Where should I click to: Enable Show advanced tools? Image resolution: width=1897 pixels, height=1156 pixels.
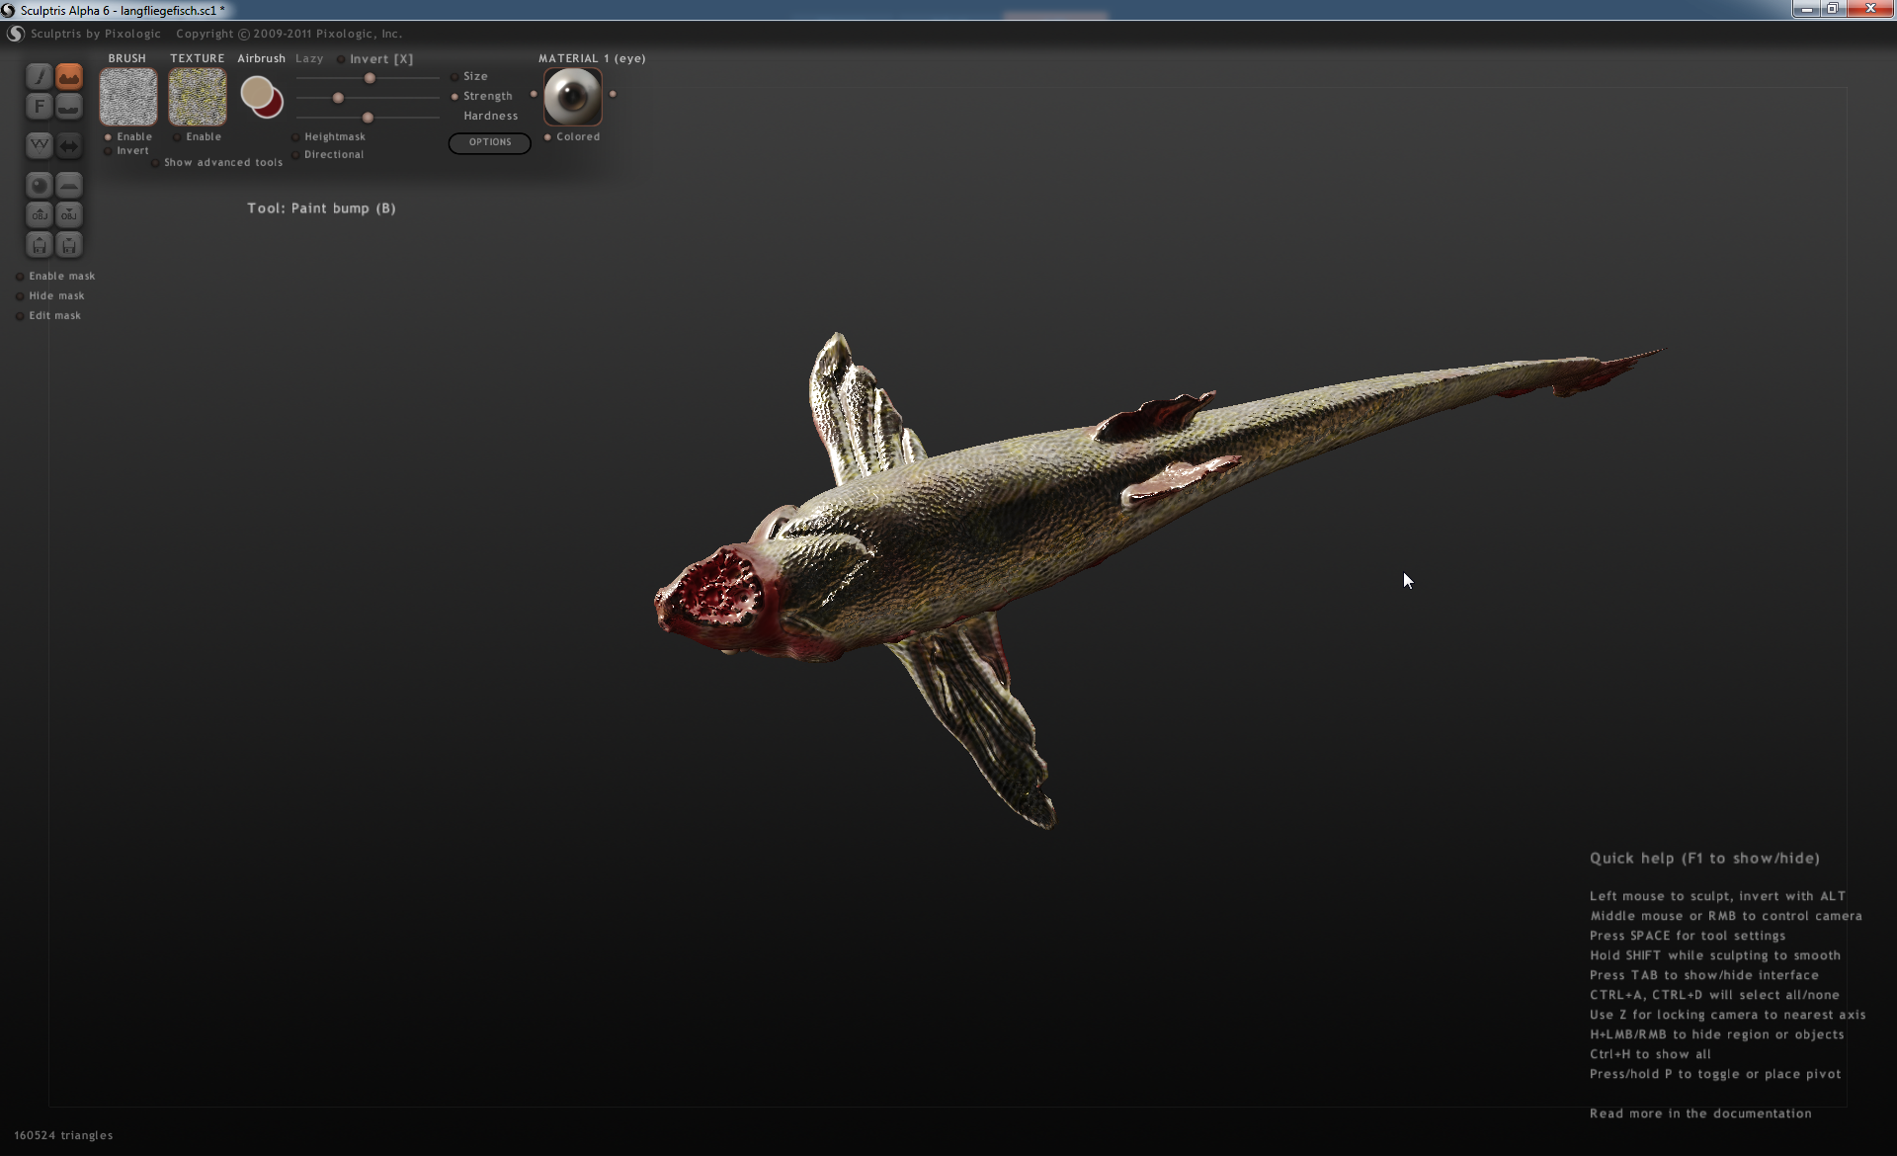(x=155, y=163)
